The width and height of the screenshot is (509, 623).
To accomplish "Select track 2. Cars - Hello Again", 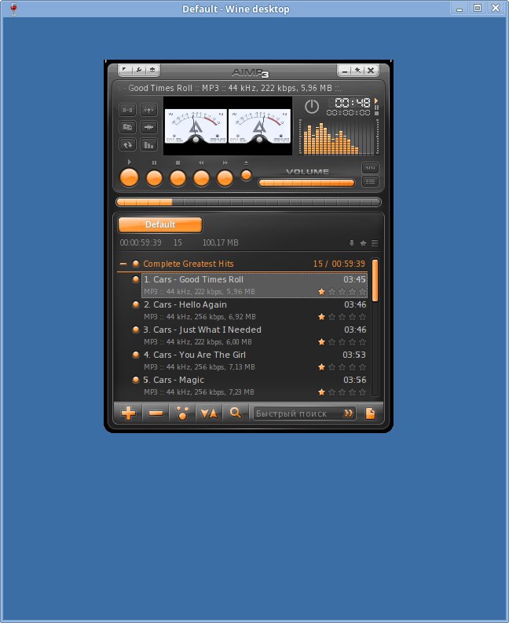I will click(254, 310).
